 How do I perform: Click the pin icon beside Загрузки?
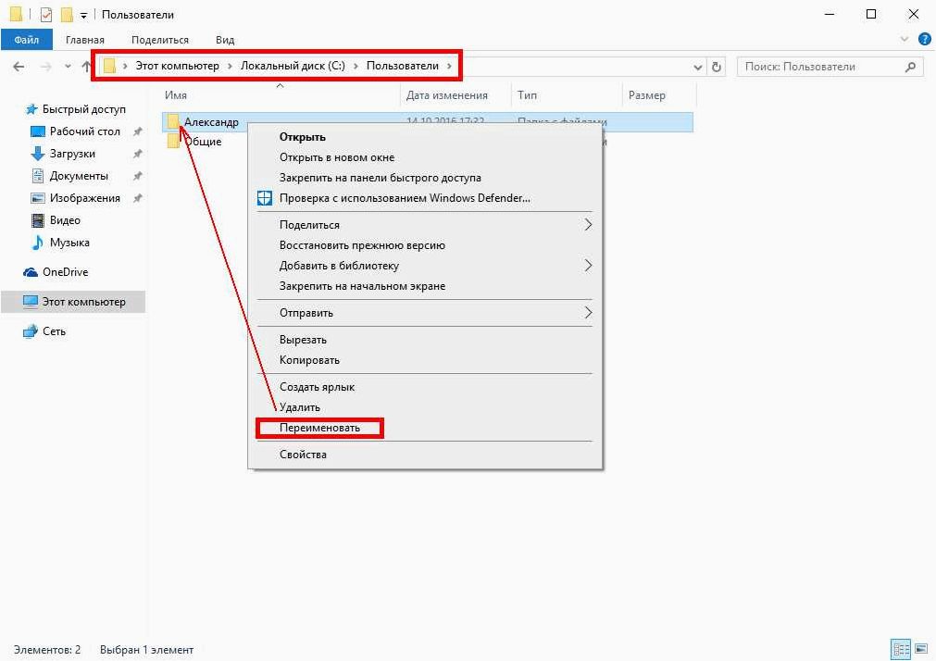[x=137, y=154]
